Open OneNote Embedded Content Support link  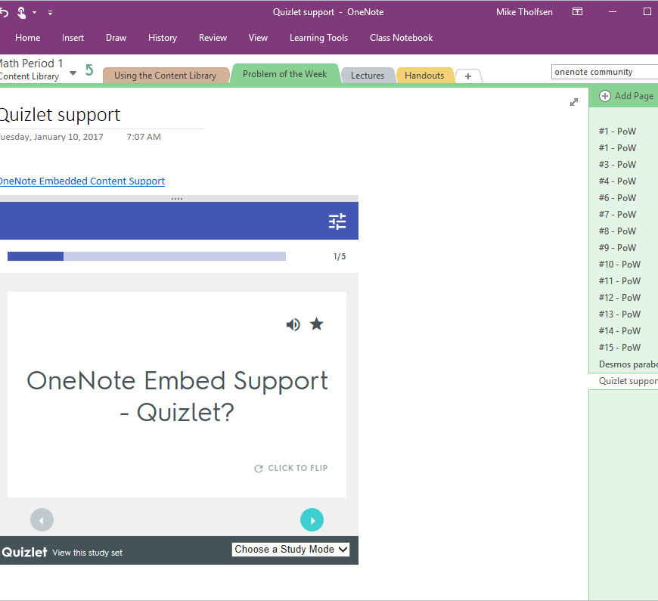click(81, 181)
